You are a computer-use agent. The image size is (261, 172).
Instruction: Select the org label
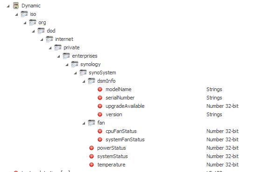click(42, 23)
